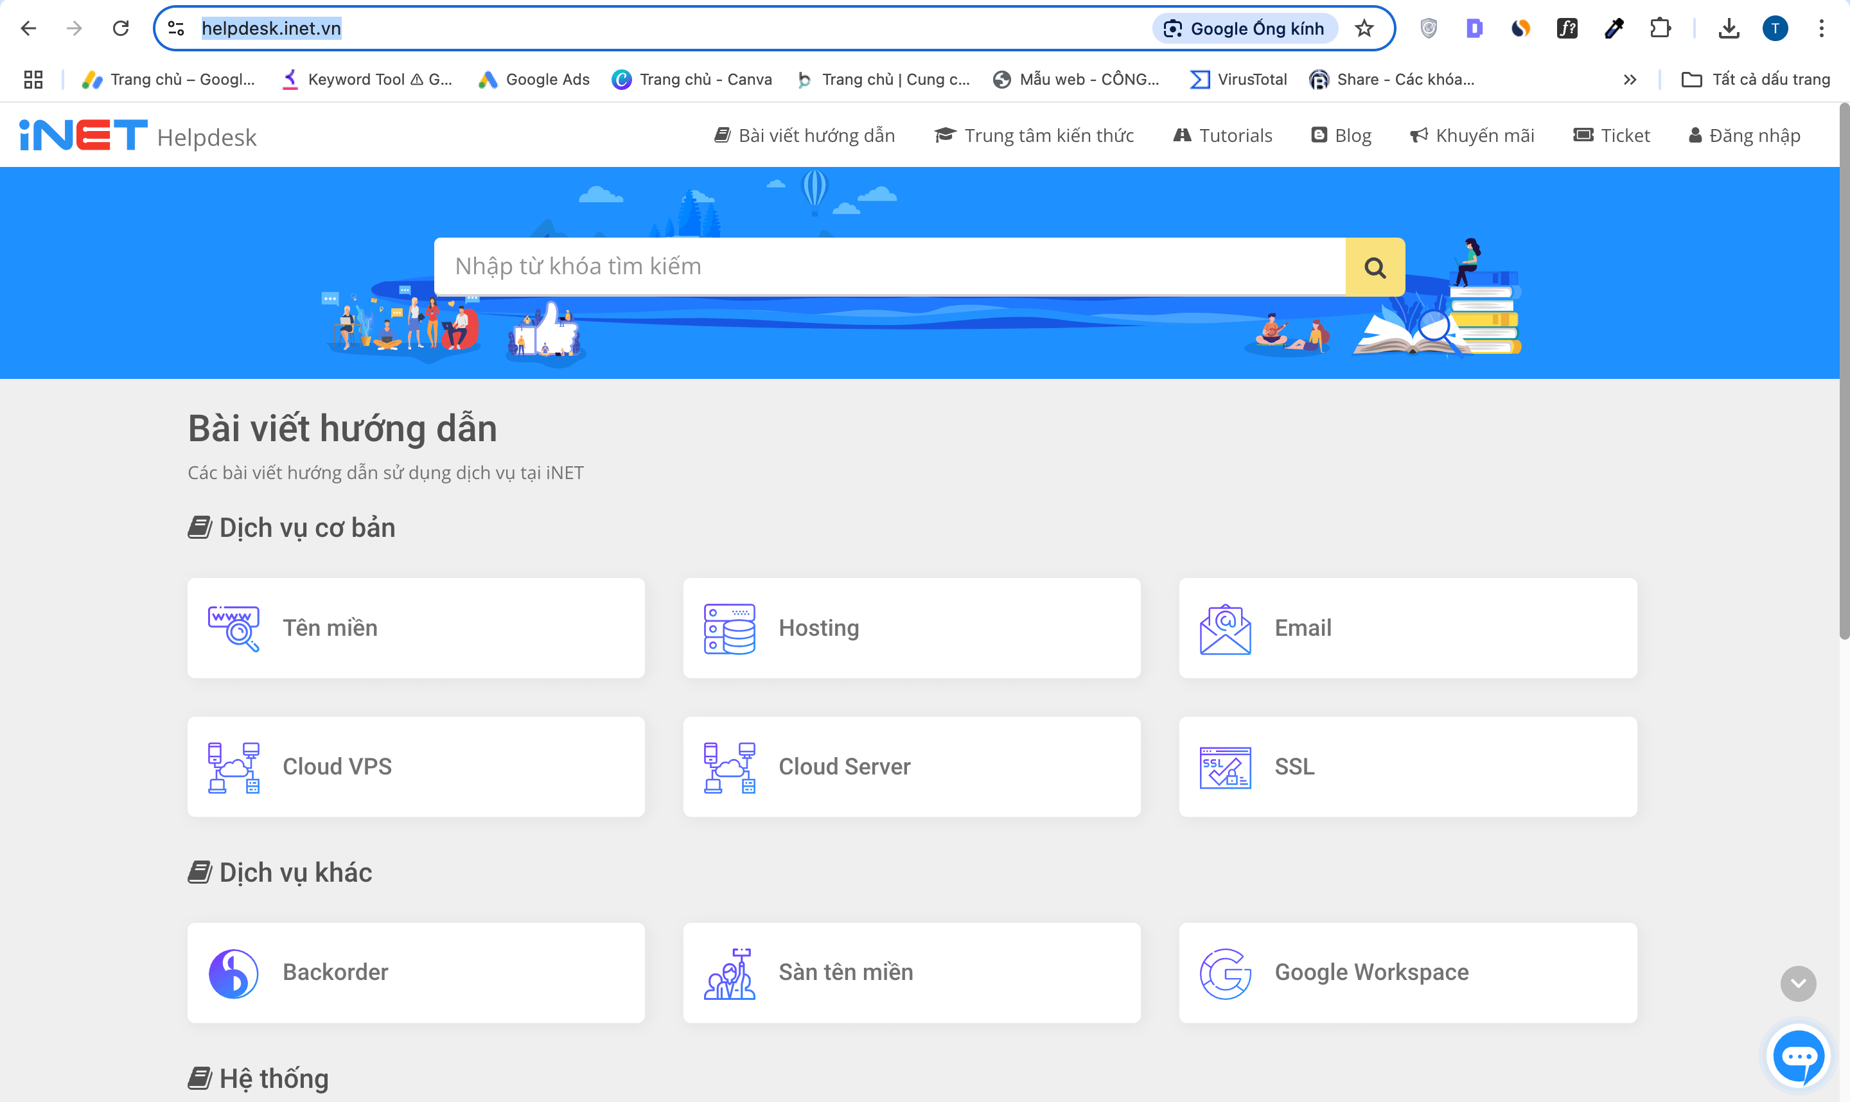
Task: Open the Cloud VPS guide card
Action: (416, 766)
